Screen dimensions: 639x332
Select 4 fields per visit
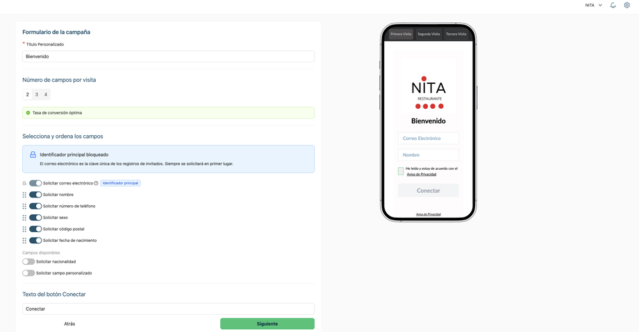tap(46, 94)
